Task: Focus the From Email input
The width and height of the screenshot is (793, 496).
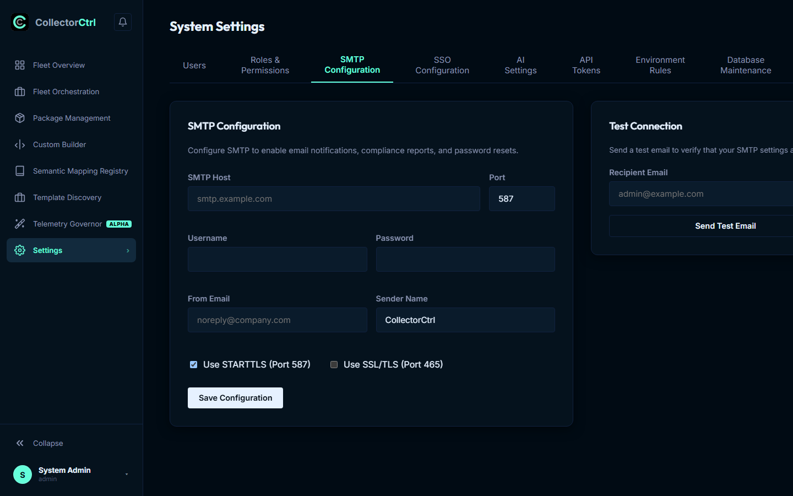Action: (278, 320)
